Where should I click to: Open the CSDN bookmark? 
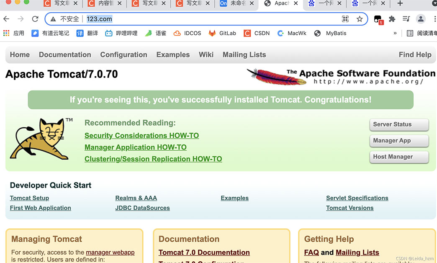click(x=257, y=33)
